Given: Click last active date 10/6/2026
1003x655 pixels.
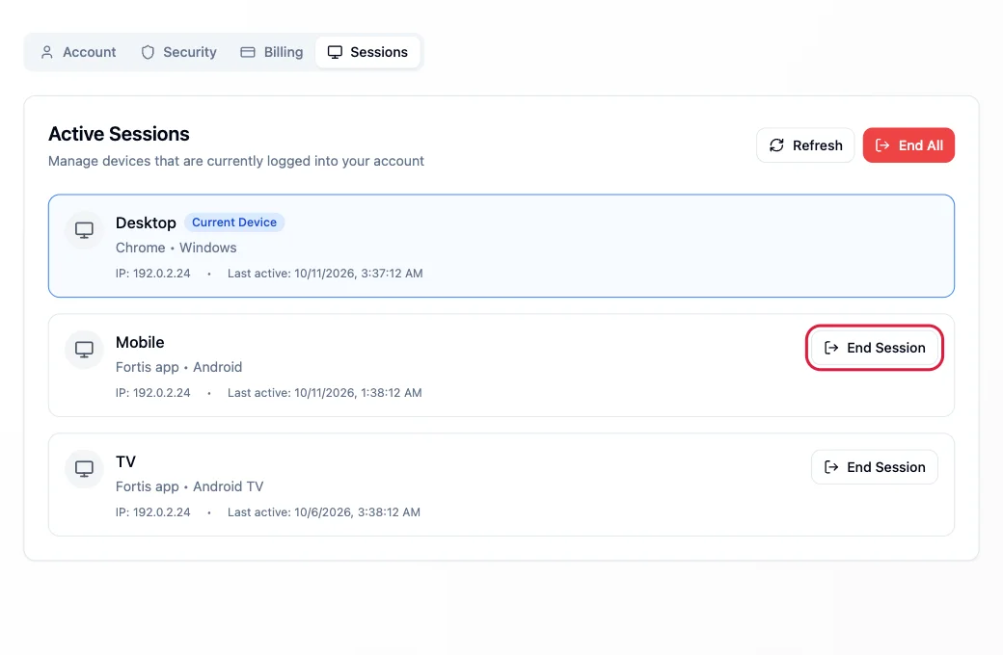Looking at the screenshot, I should (322, 512).
